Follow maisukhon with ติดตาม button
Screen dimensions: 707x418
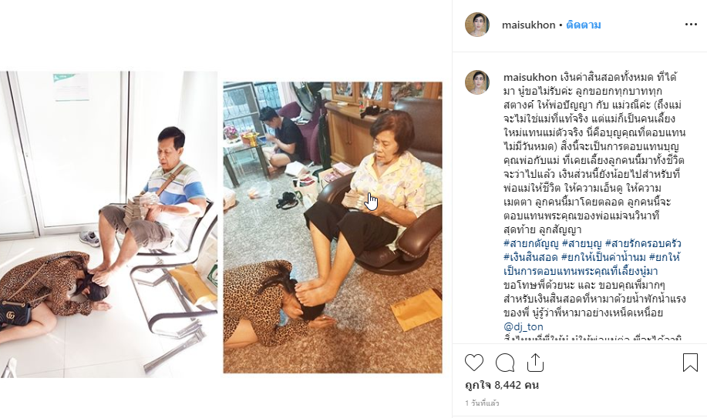(584, 25)
